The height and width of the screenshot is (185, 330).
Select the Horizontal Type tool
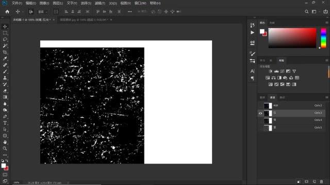(x=5, y=123)
